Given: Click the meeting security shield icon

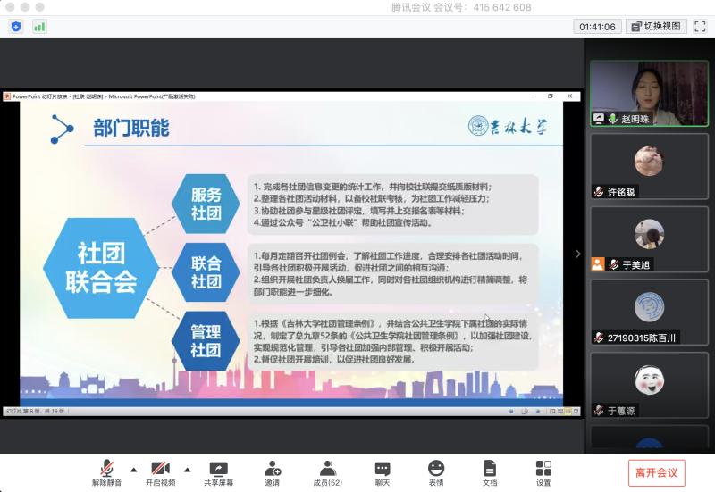Looking at the screenshot, I should (16, 27).
